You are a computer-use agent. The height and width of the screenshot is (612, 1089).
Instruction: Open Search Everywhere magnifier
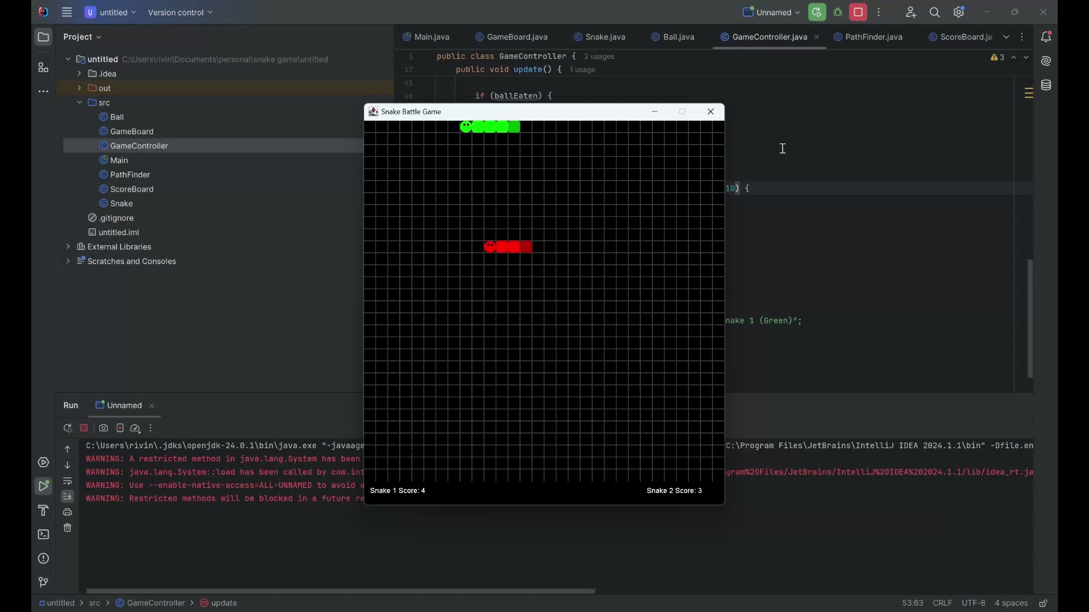point(935,12)
